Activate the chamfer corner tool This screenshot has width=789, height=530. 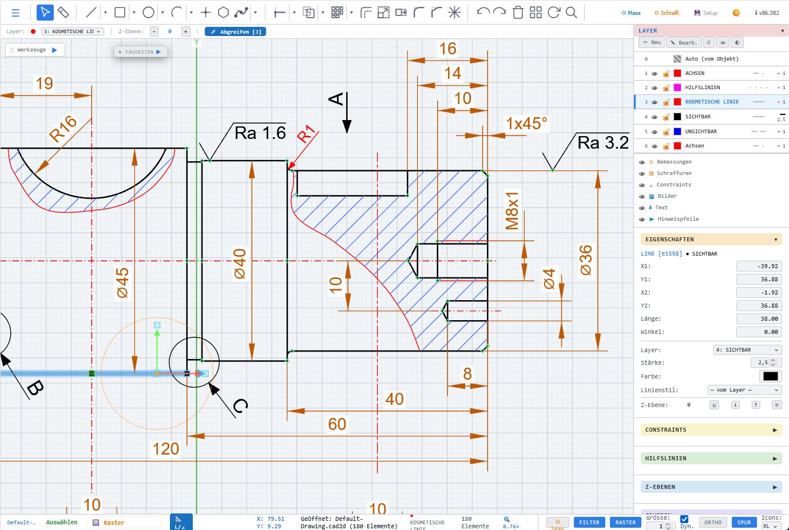click(437, 13)
